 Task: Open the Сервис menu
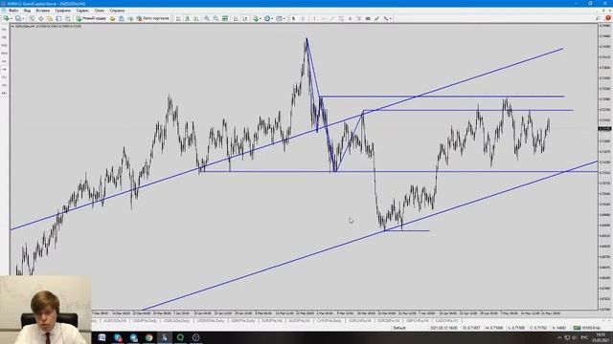82,11
